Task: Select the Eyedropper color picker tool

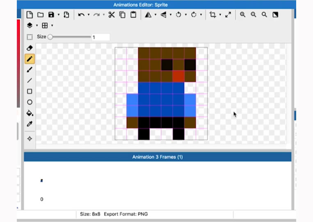Action: 30,124
